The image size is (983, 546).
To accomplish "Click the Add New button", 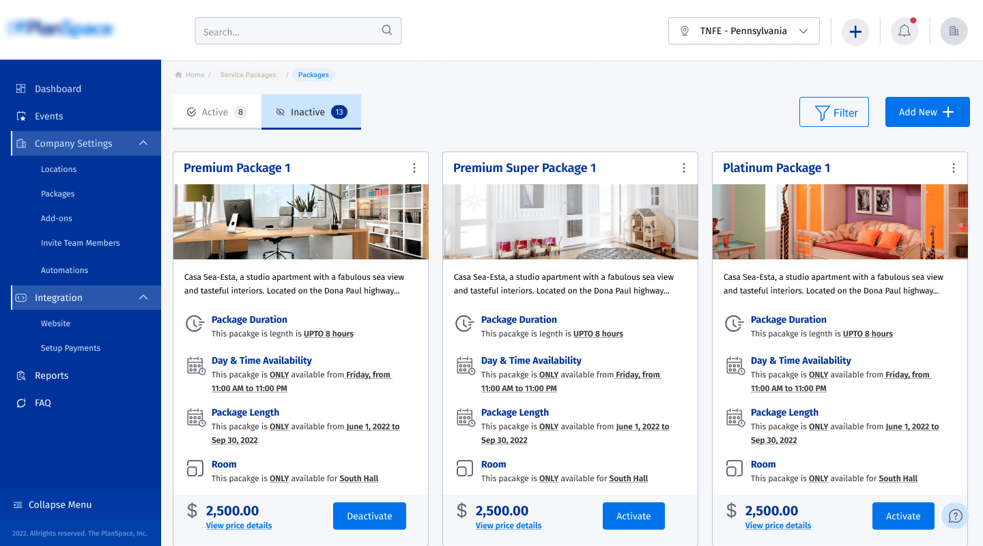I will 927,112.
